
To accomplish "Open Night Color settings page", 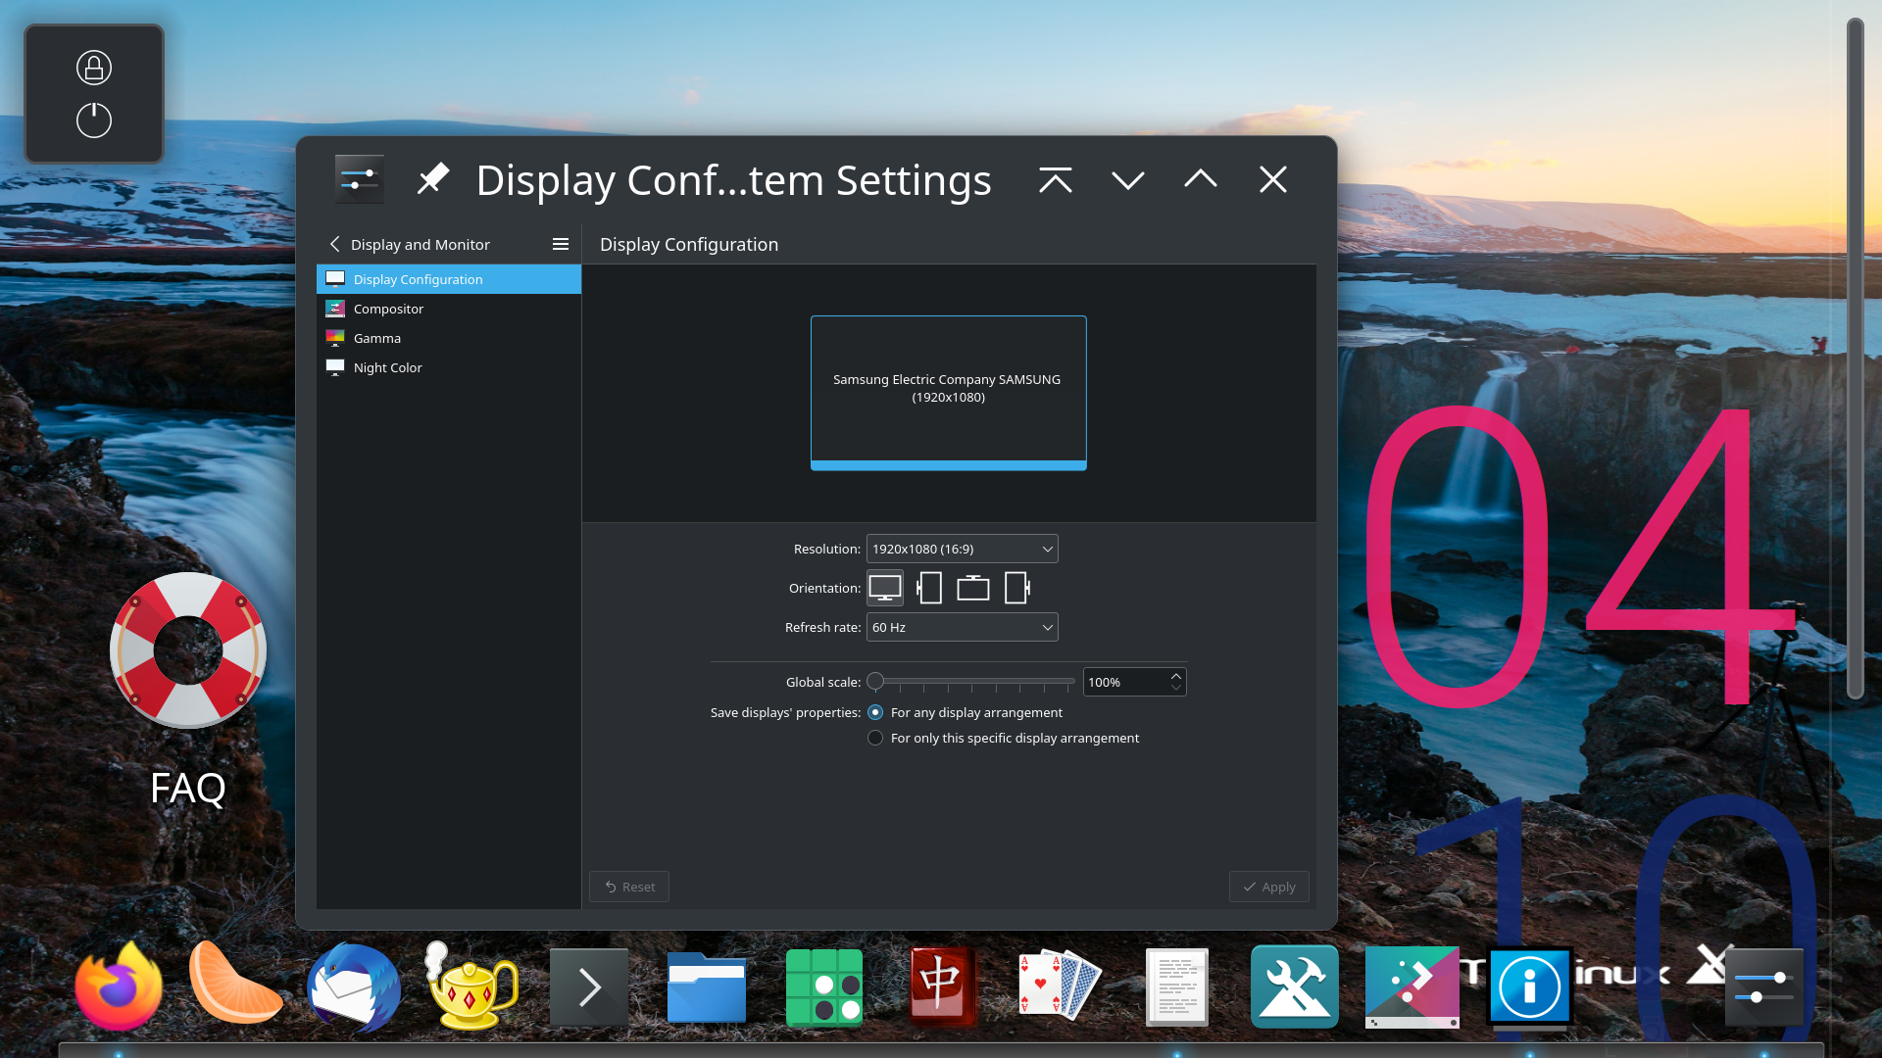I will pos(449,367).
